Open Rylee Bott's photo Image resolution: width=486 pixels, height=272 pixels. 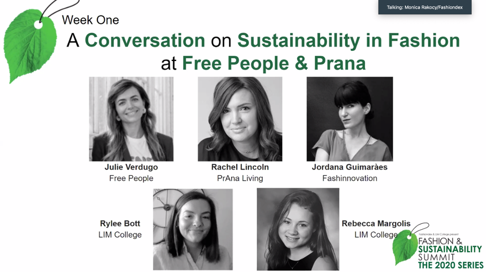[193, 229]
